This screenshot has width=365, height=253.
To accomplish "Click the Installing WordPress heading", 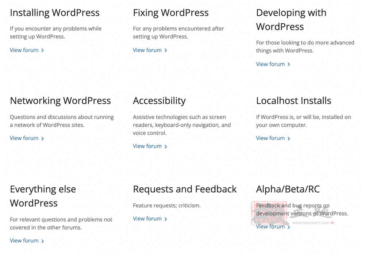I will pos(55,13).
